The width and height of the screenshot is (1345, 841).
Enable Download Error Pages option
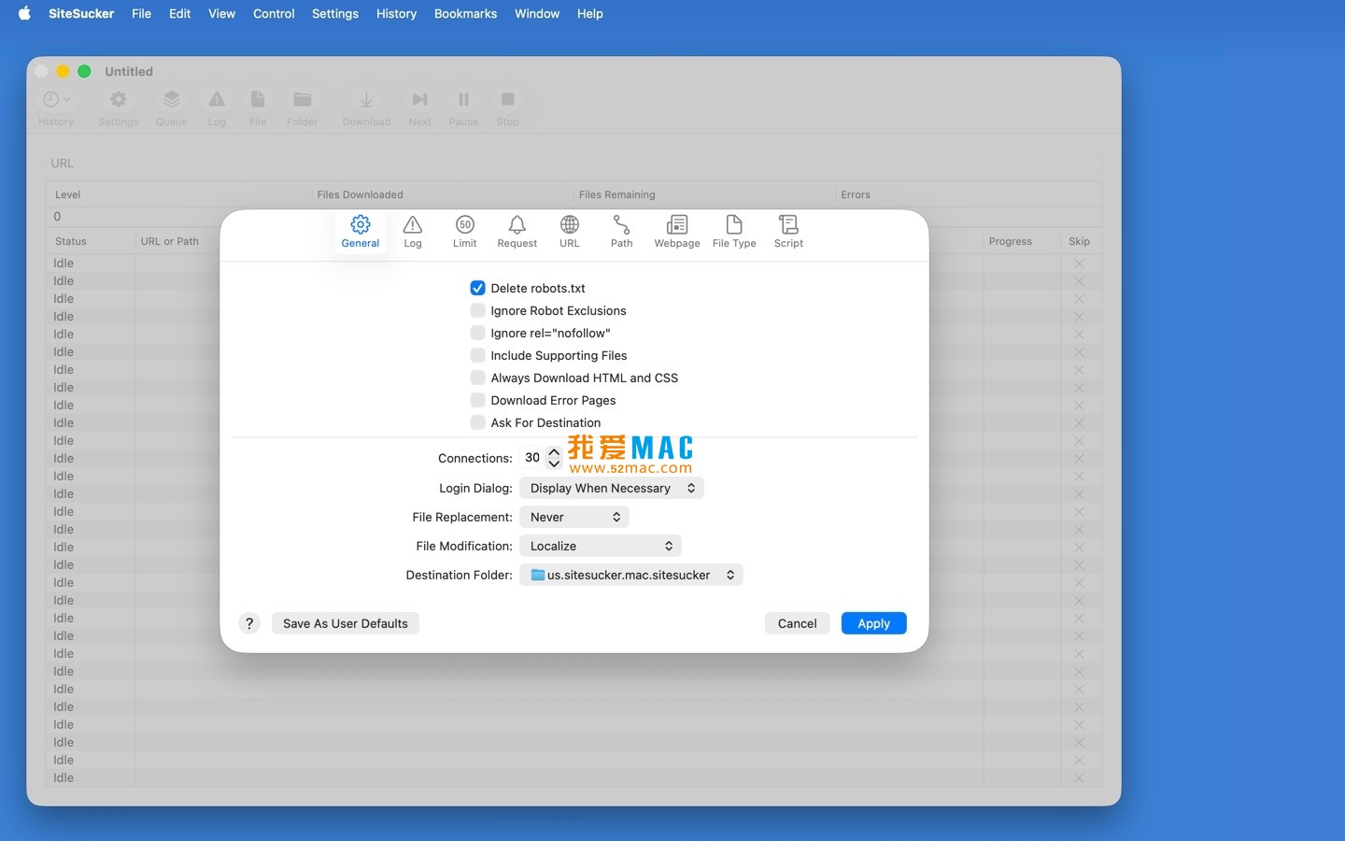[x=477, y=400]
